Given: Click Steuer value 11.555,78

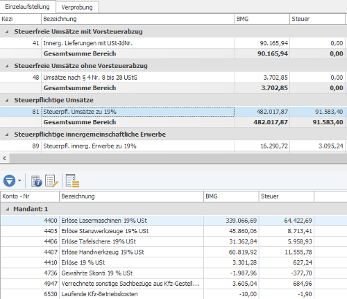Looking at the screenshot, I should (x=298, y=252).
